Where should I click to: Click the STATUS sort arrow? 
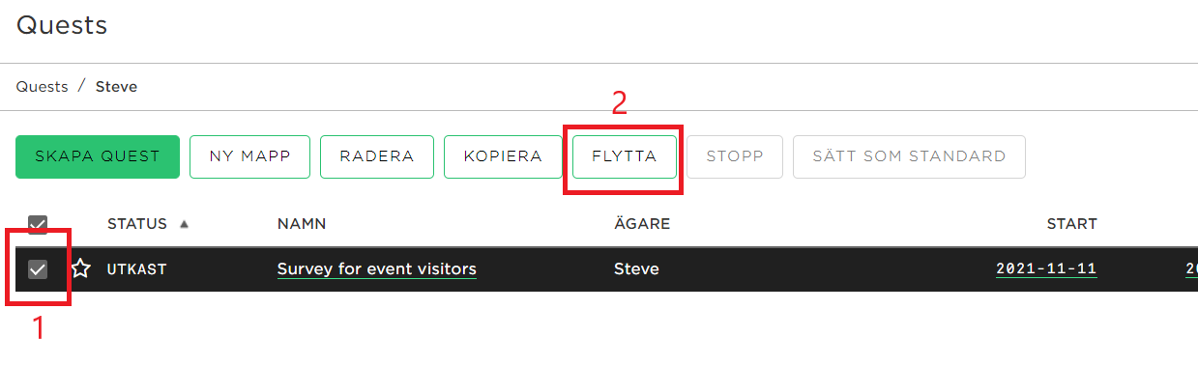184,224
